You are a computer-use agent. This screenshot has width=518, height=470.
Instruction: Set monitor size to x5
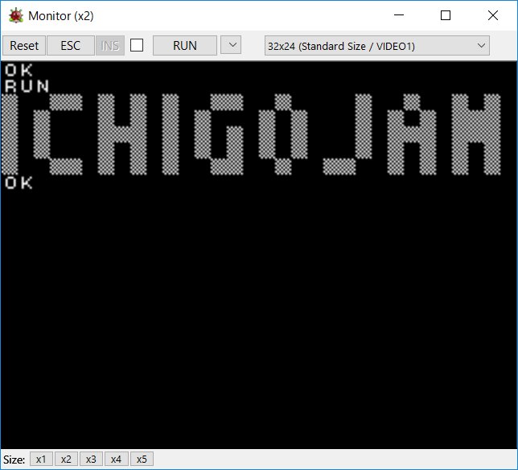(142, 459)
